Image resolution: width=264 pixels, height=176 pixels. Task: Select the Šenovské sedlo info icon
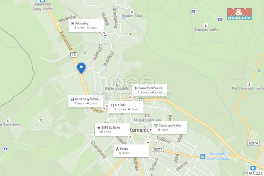pyautogui.click(x=206, y=25)
